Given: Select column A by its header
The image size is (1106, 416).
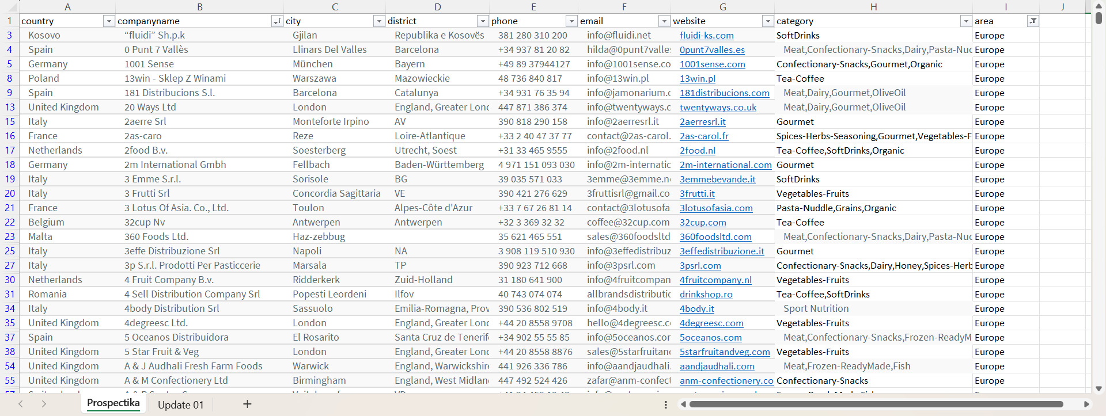Looking at the screenshot, I should coord(67,7).
